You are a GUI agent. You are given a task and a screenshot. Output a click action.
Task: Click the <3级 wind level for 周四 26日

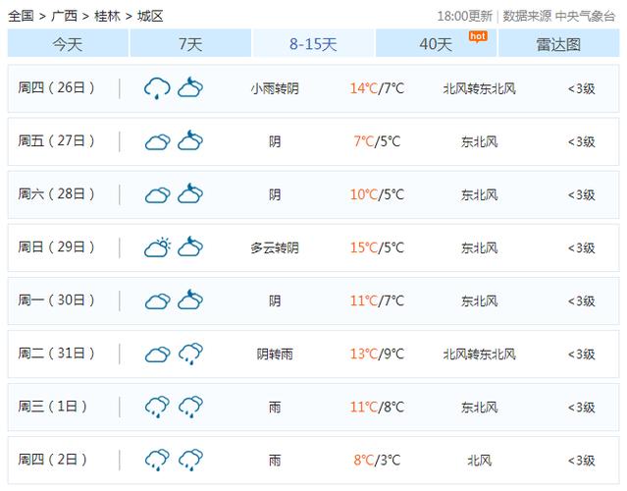(582, 88)
